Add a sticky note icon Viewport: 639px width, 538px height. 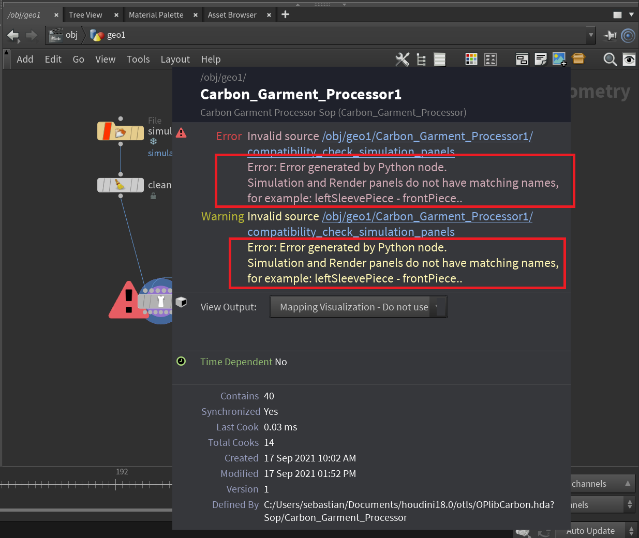pyautogui.click(x=541, y=59)
